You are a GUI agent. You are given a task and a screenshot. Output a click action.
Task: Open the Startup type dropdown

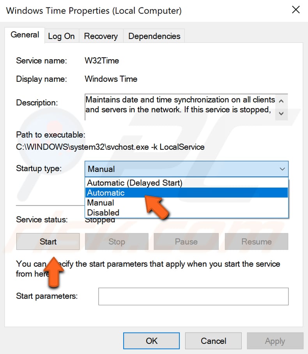282,169
